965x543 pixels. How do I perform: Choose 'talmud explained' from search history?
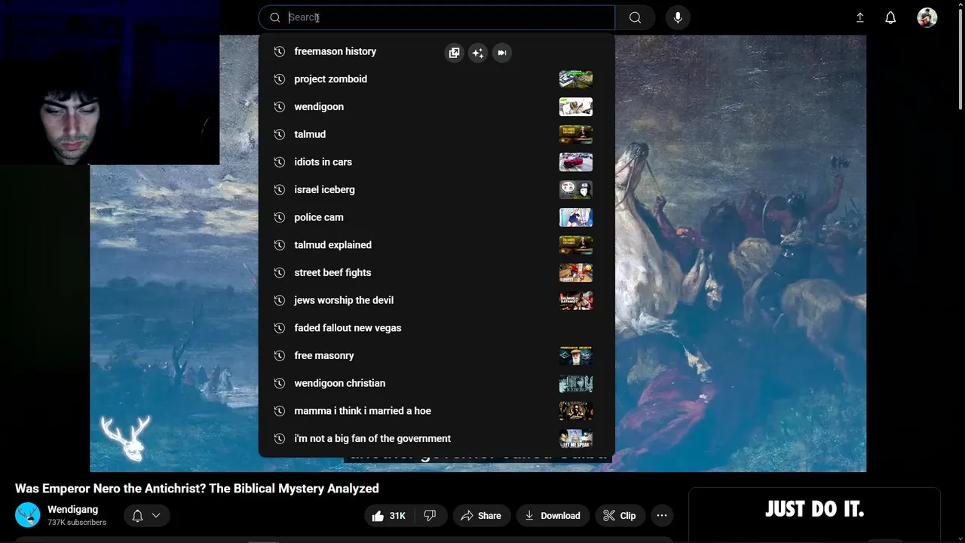click(x=437, y=245)
